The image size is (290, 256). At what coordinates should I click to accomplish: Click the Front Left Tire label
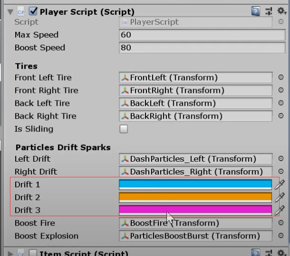click(x=43, y=77)
